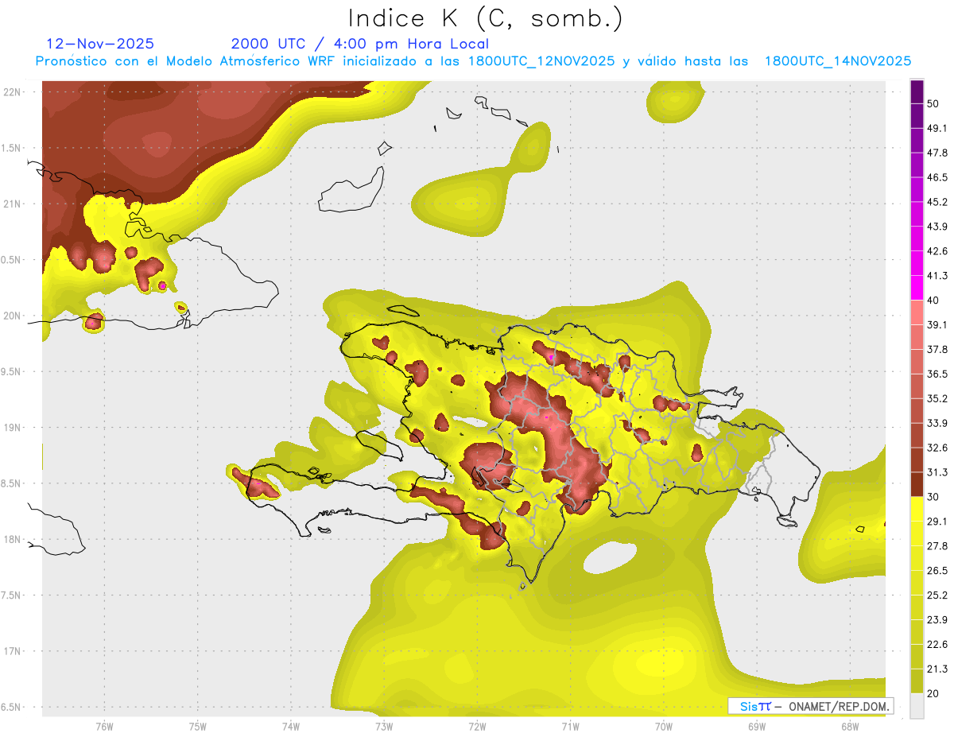954x737 pixels.
Task: Click the '70W' longitude label
Action: click(x=663, y=727)
